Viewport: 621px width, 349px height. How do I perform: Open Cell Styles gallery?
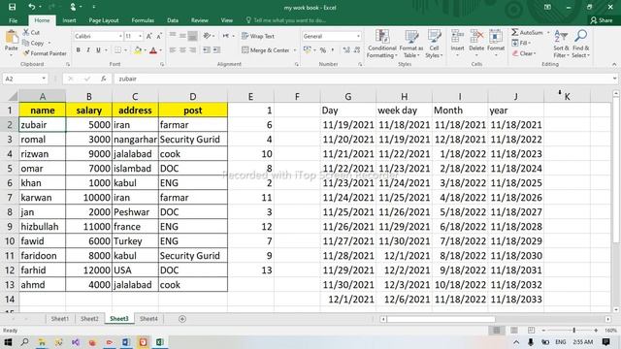(x=434, y=44)
